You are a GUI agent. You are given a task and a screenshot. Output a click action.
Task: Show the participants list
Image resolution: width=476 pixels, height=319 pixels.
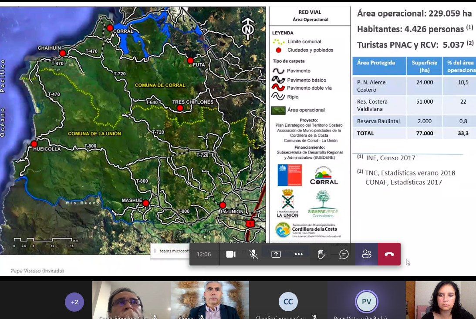(x=367, y=254)
